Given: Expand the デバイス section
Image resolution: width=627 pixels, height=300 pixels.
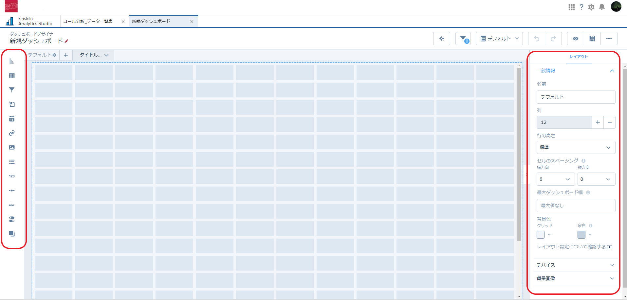Looking at the screenshot, I should pyautogui.click(x=575, y=265).
